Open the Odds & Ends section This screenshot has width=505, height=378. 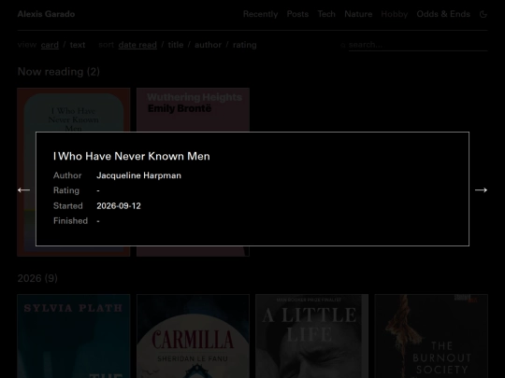click(x=443, y=14)
